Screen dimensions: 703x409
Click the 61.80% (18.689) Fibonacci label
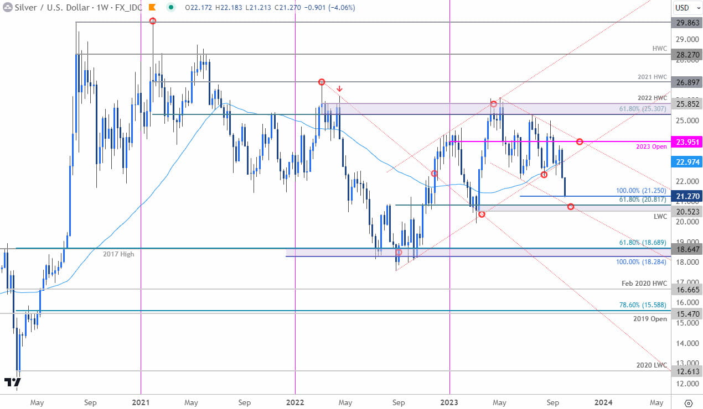[x=643, y=243]
